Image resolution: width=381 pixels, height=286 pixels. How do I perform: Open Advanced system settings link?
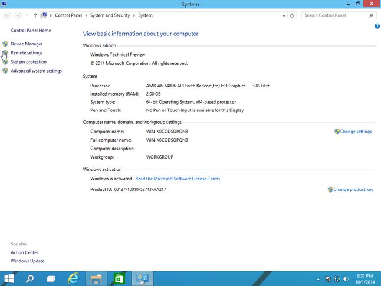36,71
